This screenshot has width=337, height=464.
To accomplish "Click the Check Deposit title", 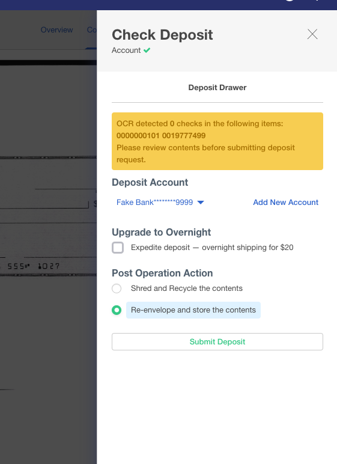I will point(162,35).
